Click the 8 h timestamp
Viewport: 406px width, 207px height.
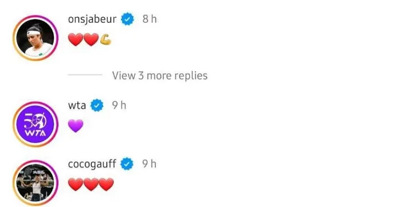[x=150, y=19]
